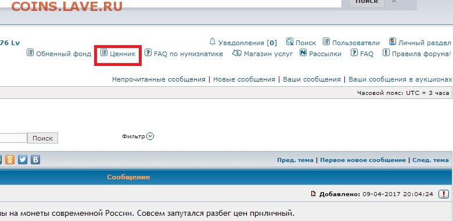
Task: Open the short FAQ link
Action: coord(366,54)
